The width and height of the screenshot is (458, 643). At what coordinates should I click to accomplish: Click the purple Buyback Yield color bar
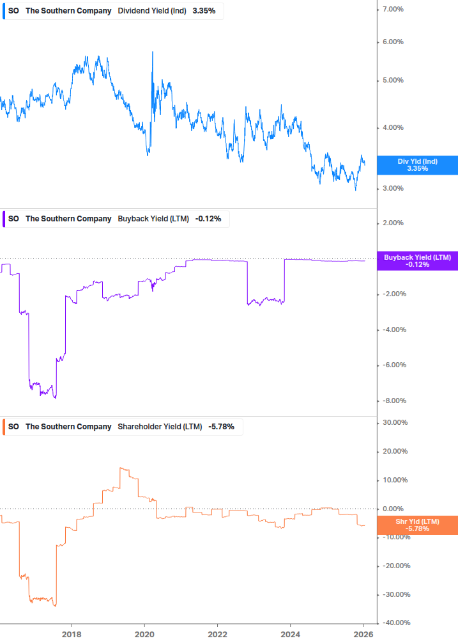pyautogui.click(x=3, y=219)
